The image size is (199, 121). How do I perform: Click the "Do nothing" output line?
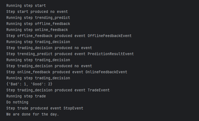click(x=17, y=102)
